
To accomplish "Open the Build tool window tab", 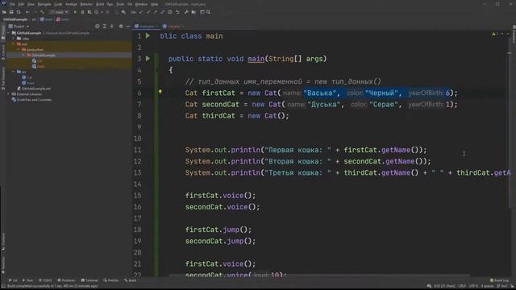I will (x=131, y=280).
